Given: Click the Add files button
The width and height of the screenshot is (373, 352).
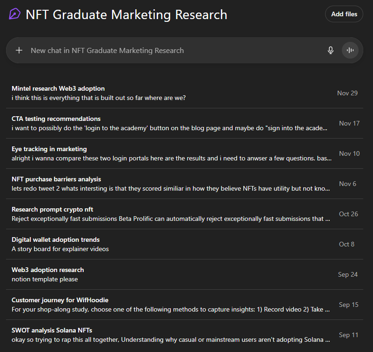Looking at the screenshot, I should click(344, 14).
